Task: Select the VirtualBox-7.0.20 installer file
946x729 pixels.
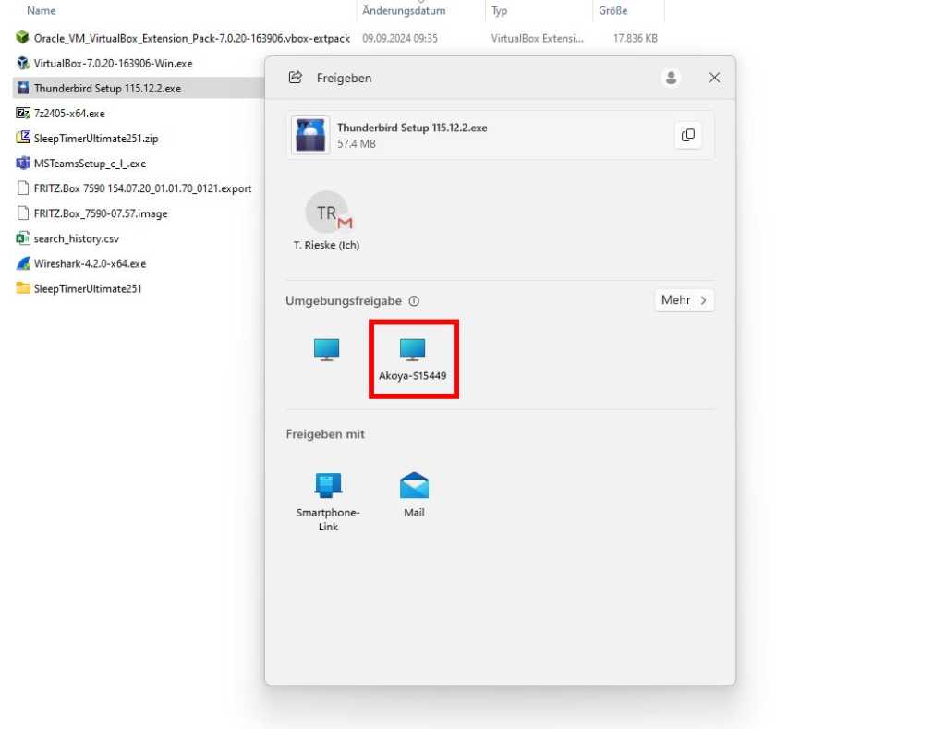Action: click(109, 63)
